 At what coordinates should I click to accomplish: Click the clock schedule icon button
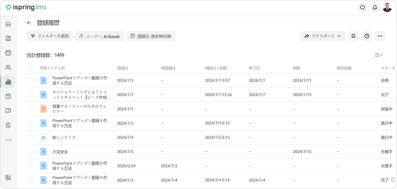click(x=366, y=36)
